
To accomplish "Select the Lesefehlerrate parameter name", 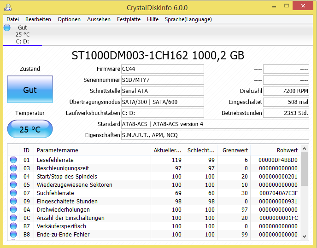I will point(55,160).
